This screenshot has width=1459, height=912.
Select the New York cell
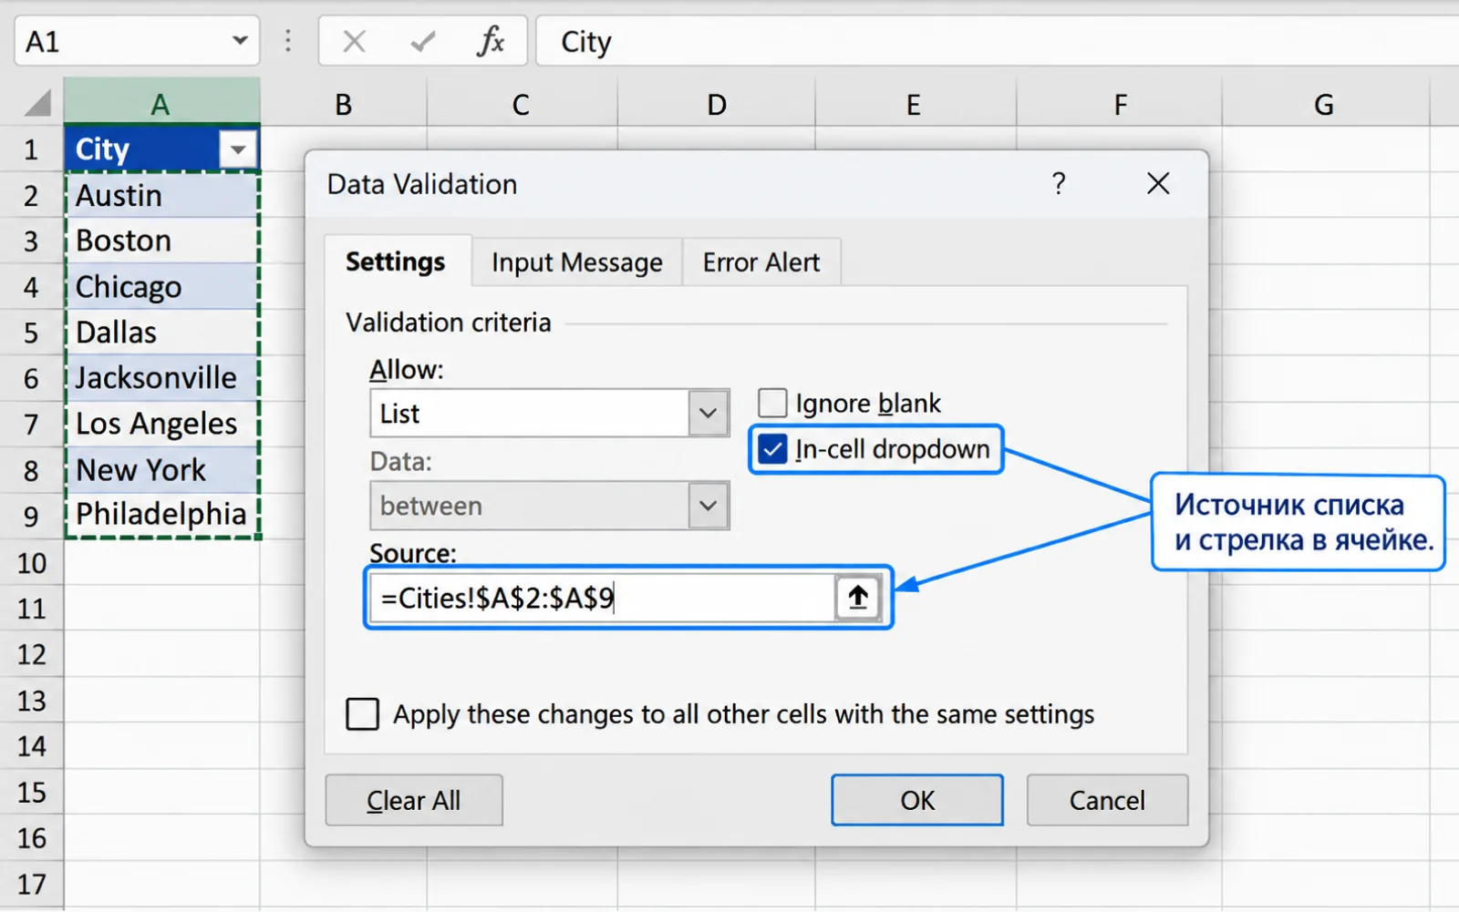(x=162, y=469)
